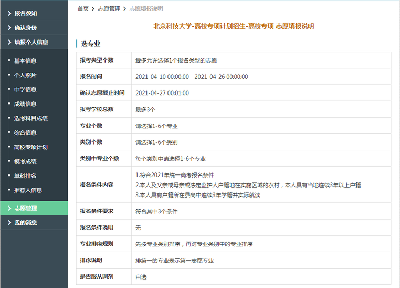Click 模考成绩 in the sidebar
Screen dimensions: 400x288
click(25, 161)
